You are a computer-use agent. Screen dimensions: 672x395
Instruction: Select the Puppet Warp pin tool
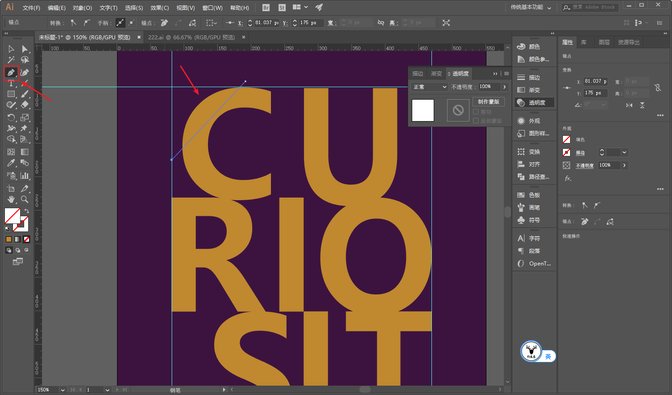[25, 128]
